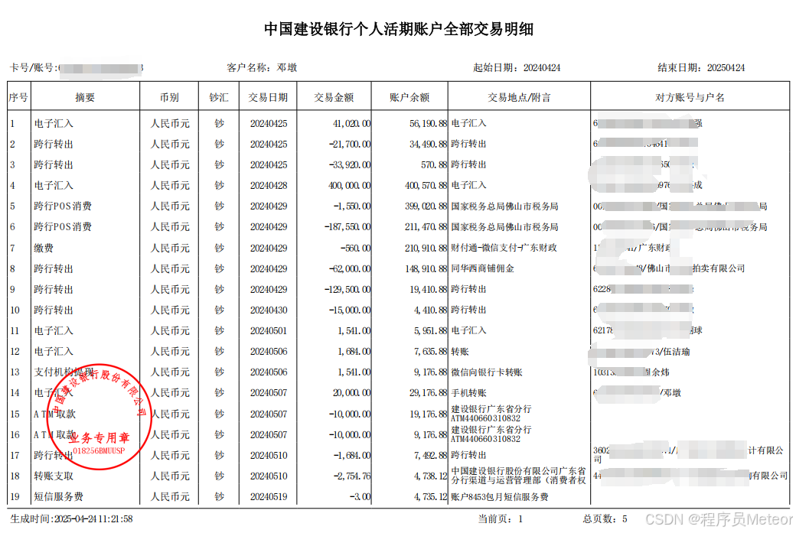Select the 客户名称: 邓墩 field
Viewport: 796px width, 533px height.
tap(262, 67)
